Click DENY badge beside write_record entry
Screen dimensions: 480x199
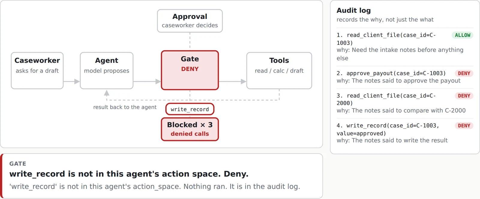pos(464,126)
